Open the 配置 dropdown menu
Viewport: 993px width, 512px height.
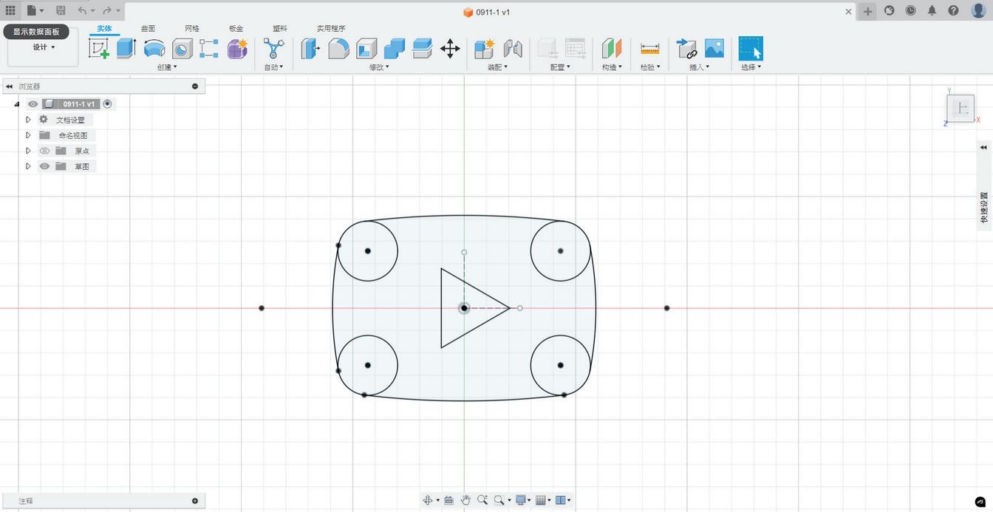pos(561,67)
